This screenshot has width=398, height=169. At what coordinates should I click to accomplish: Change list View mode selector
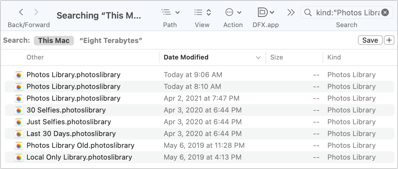click(203, 12)
